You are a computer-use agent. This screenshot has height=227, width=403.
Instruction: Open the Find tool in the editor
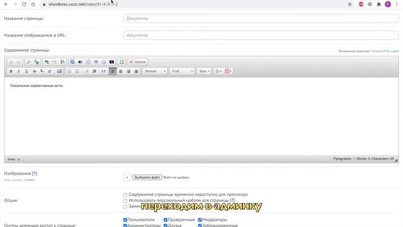[28, 62]
